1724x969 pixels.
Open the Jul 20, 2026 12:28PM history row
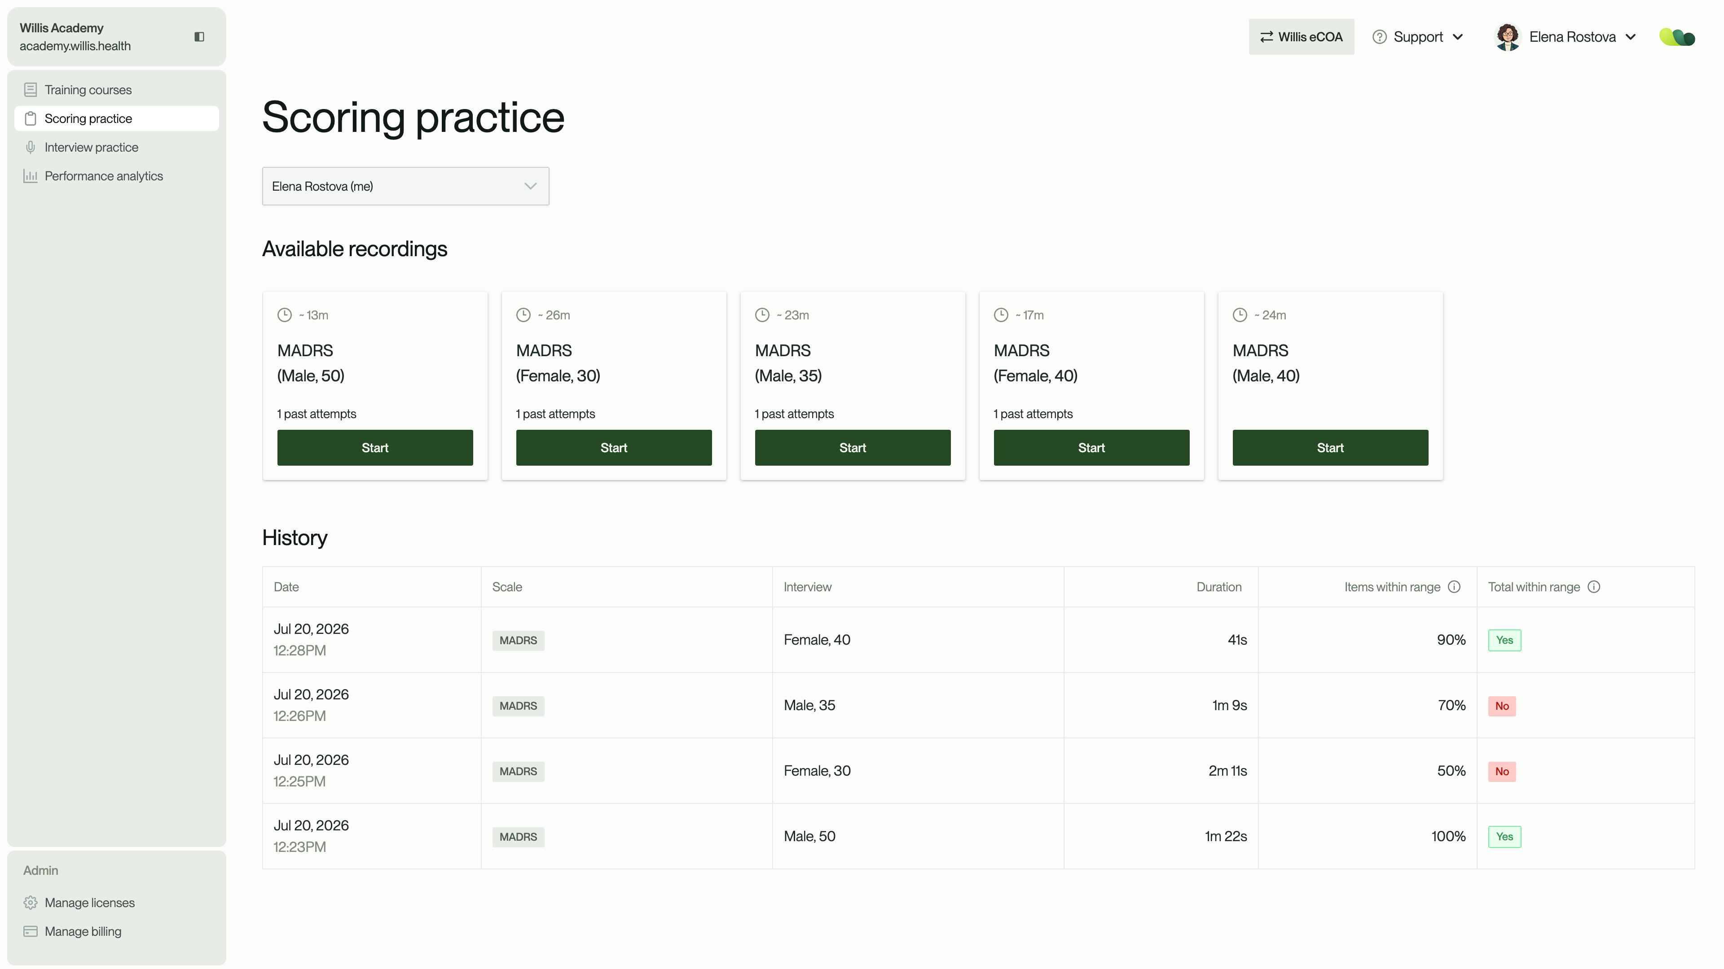pos(978,640)
